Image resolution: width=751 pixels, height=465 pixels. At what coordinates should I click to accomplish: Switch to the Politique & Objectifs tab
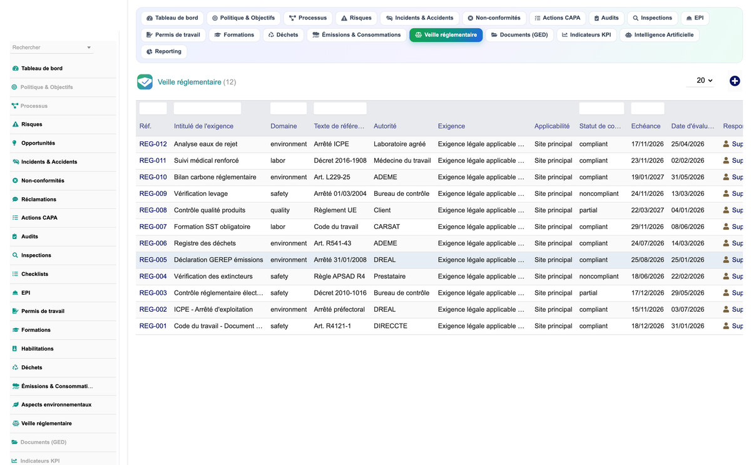coord(243,18)
